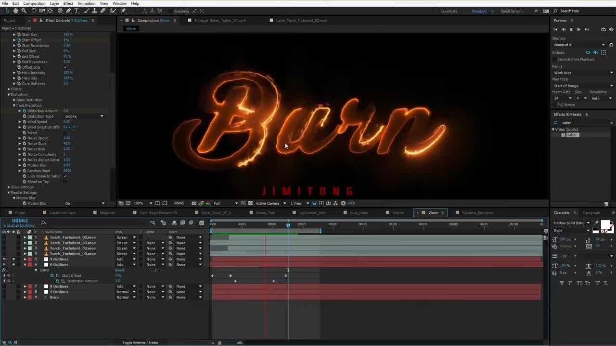Switch to the Essentials workspace
This screenshot has width=616, height=346.
pos(449,11)
